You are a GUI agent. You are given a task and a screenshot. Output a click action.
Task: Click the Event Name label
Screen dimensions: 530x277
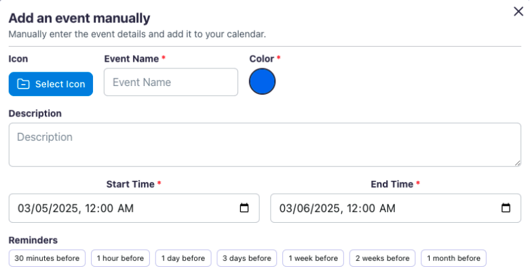(132, 59)
